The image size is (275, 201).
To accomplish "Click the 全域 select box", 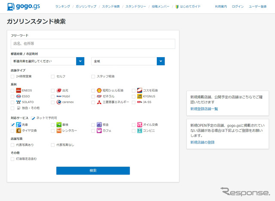I will coord(128,61).
